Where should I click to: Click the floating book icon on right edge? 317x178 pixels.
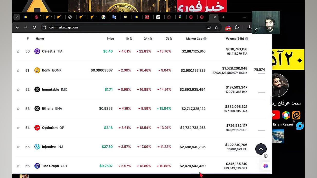tap(266, 156)
